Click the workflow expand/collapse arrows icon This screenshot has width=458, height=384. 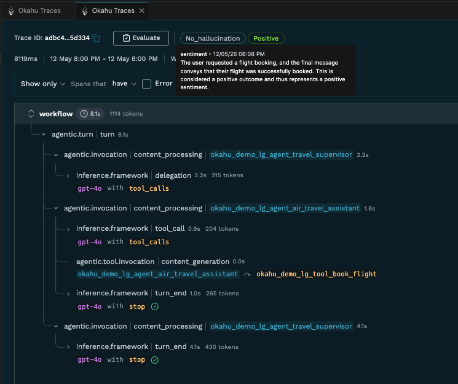[31, 114]
